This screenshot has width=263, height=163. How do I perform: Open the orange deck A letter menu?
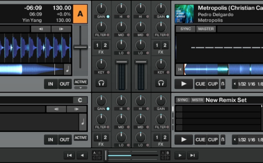pyautogui.click(x=80, y=14)
